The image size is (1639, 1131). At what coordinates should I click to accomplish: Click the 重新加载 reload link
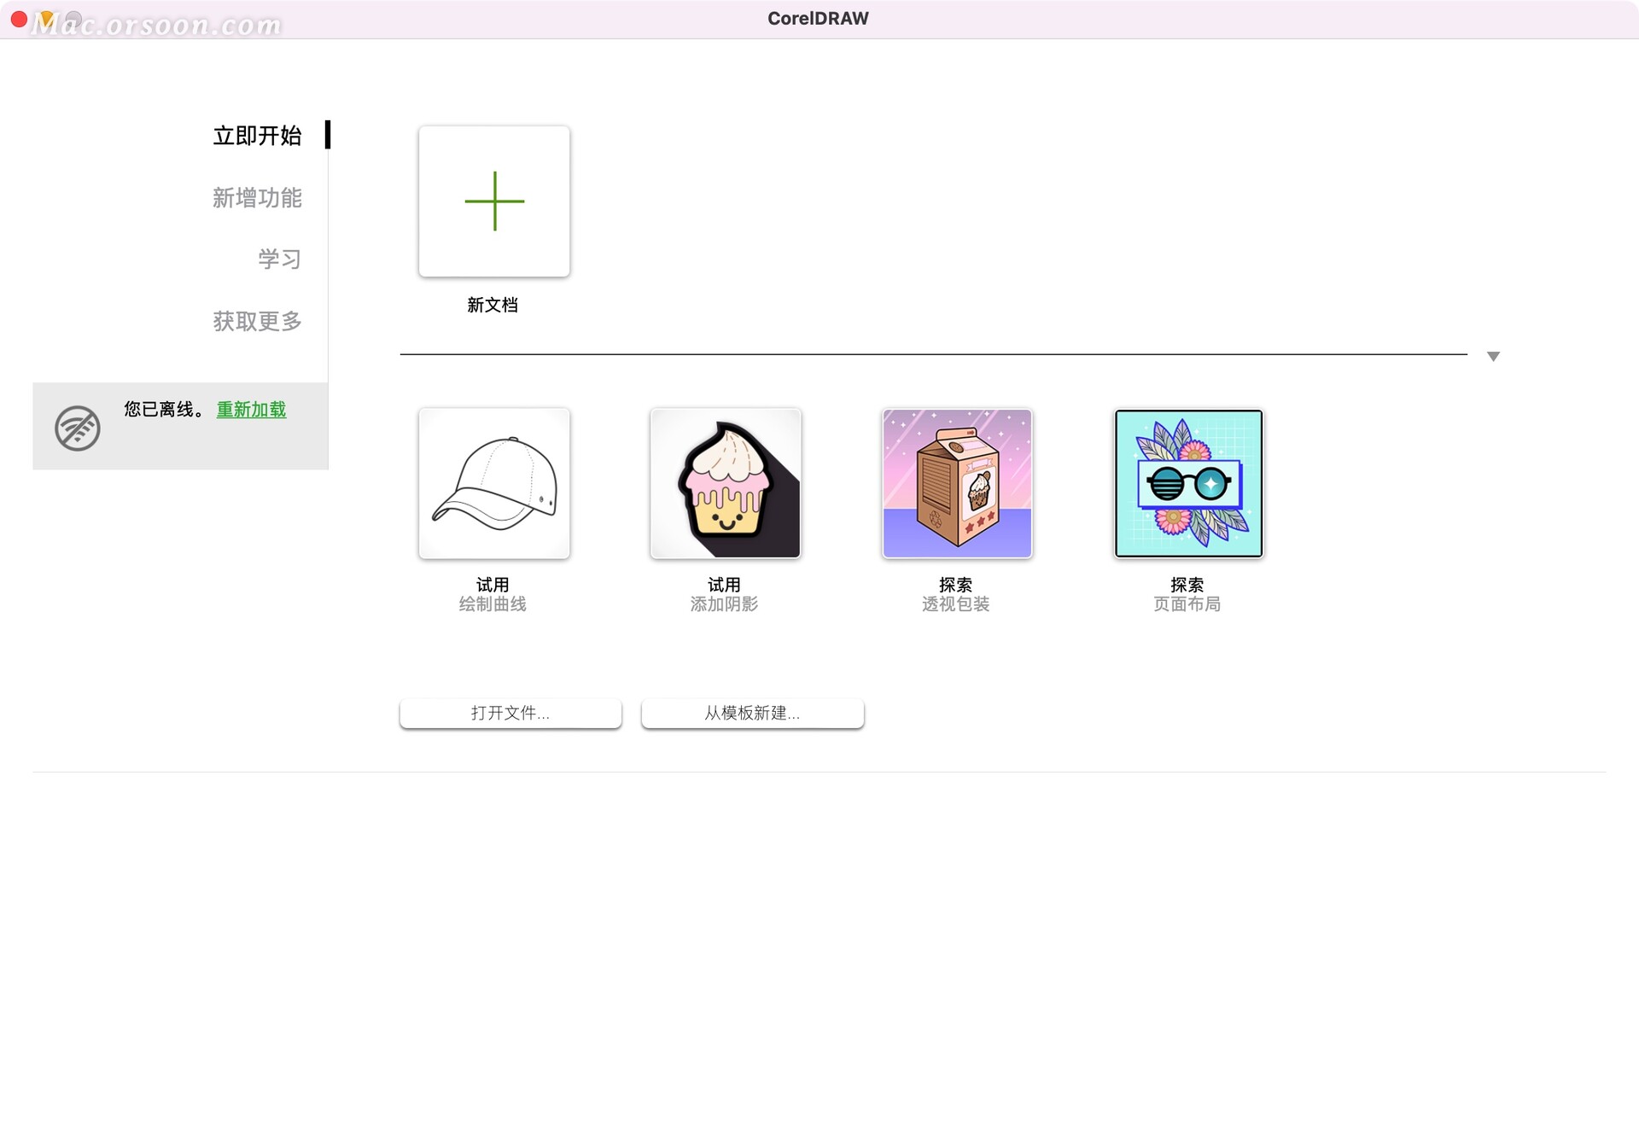(251, 410)
